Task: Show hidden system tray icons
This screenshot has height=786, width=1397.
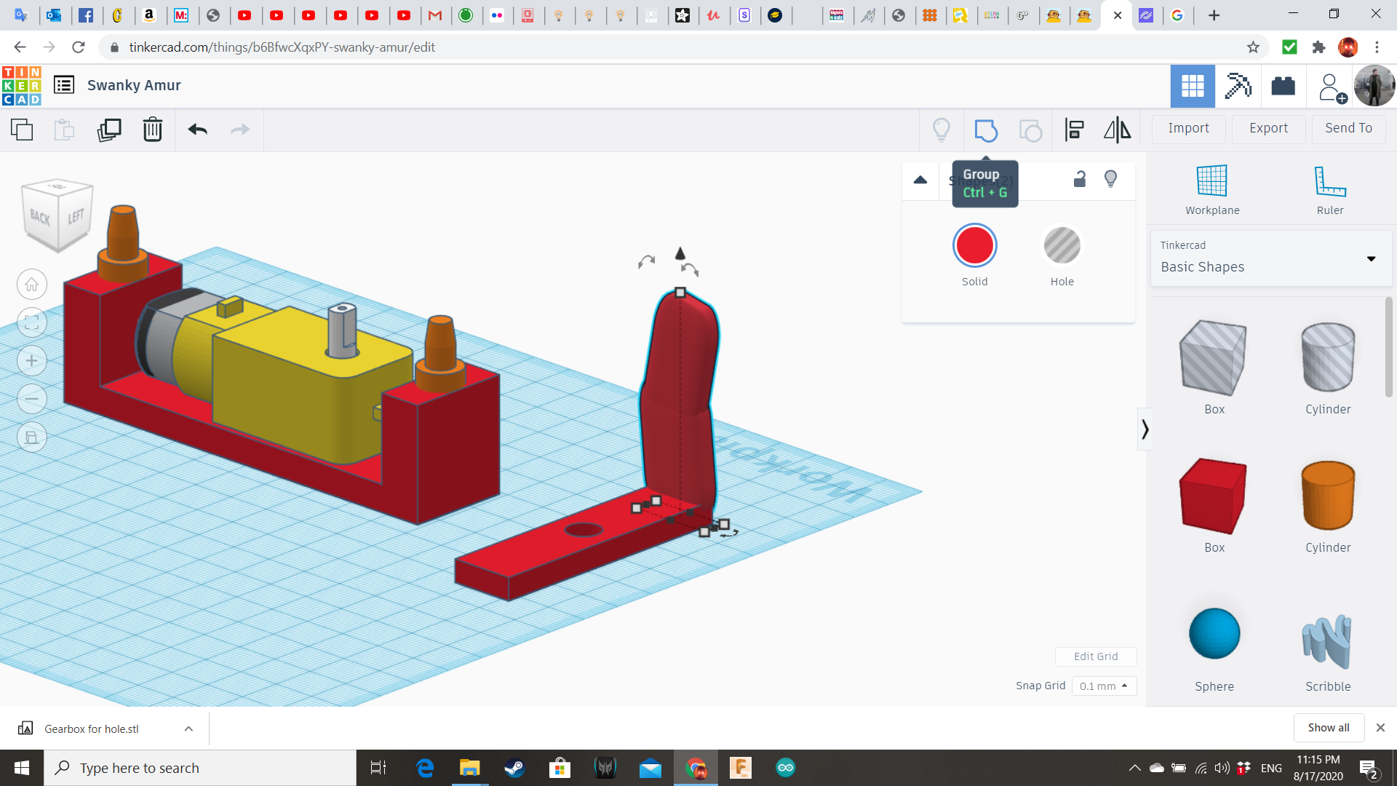Action: tap(1134, 768)
